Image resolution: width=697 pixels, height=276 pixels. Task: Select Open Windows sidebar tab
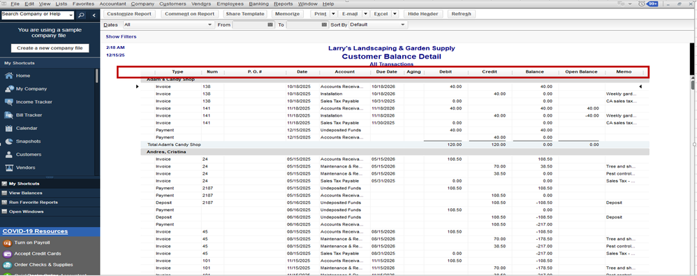tap(50, 212)
